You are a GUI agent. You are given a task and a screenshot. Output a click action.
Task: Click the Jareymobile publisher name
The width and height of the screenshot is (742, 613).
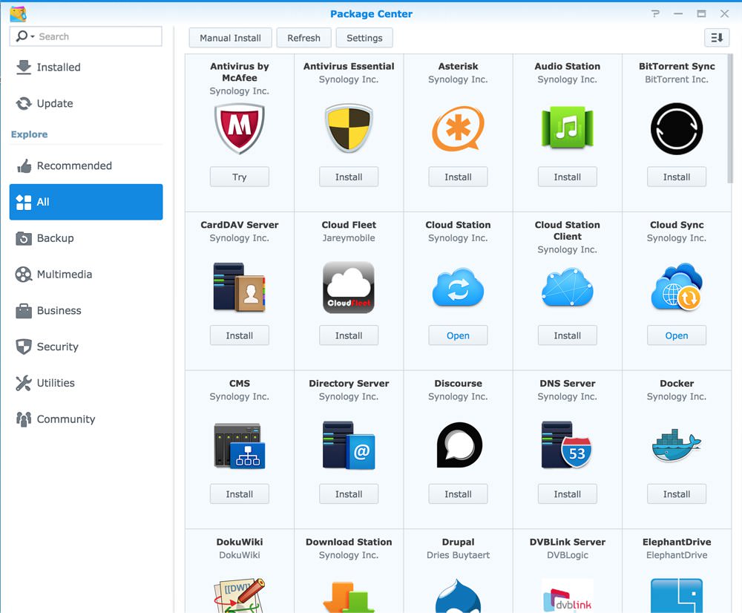349,238
